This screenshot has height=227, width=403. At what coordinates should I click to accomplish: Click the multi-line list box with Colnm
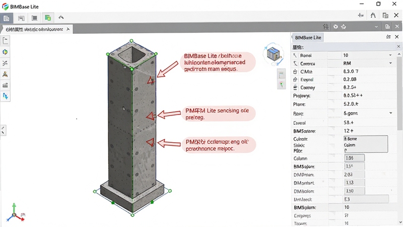tap(366, 144)
